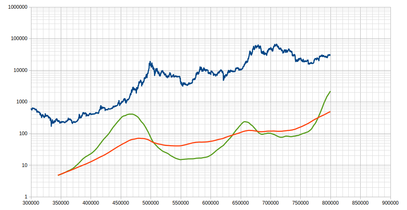407x210 pixels.
Task: Click the x-axis label 300000
Action: [31, 203]
